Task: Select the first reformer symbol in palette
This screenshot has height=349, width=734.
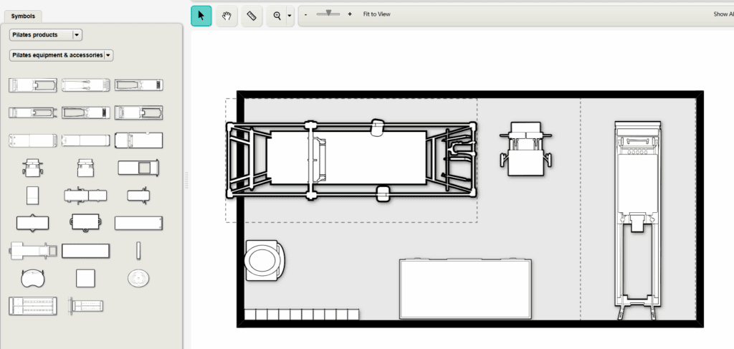Action: click(x=32, y=85)
